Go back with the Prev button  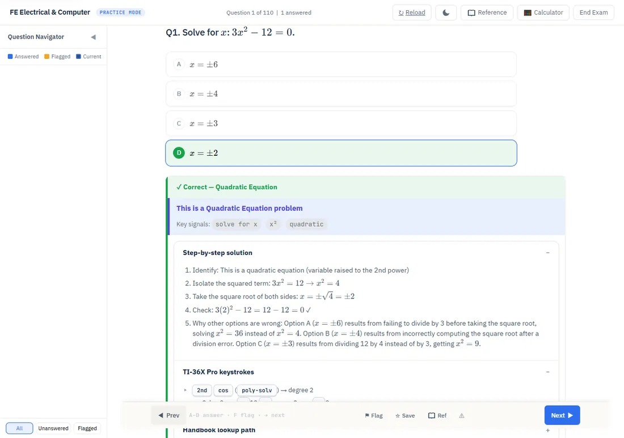168,415
